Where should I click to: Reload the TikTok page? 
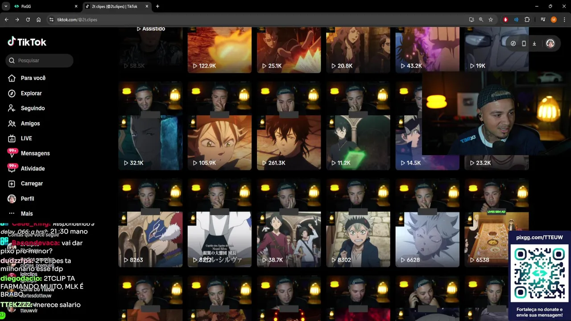[x=28, y=20]
